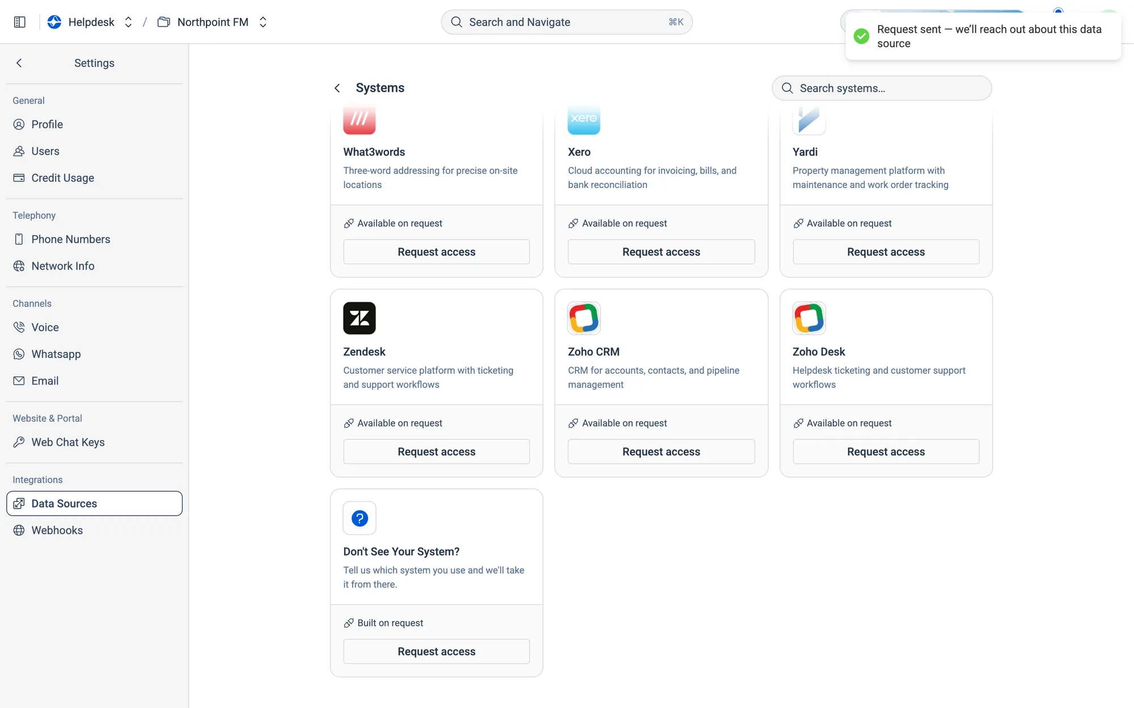Screen dimensions: 1134x708
Task: Select Data Sources in the sidebar
Action: click(x=94, y=504)
